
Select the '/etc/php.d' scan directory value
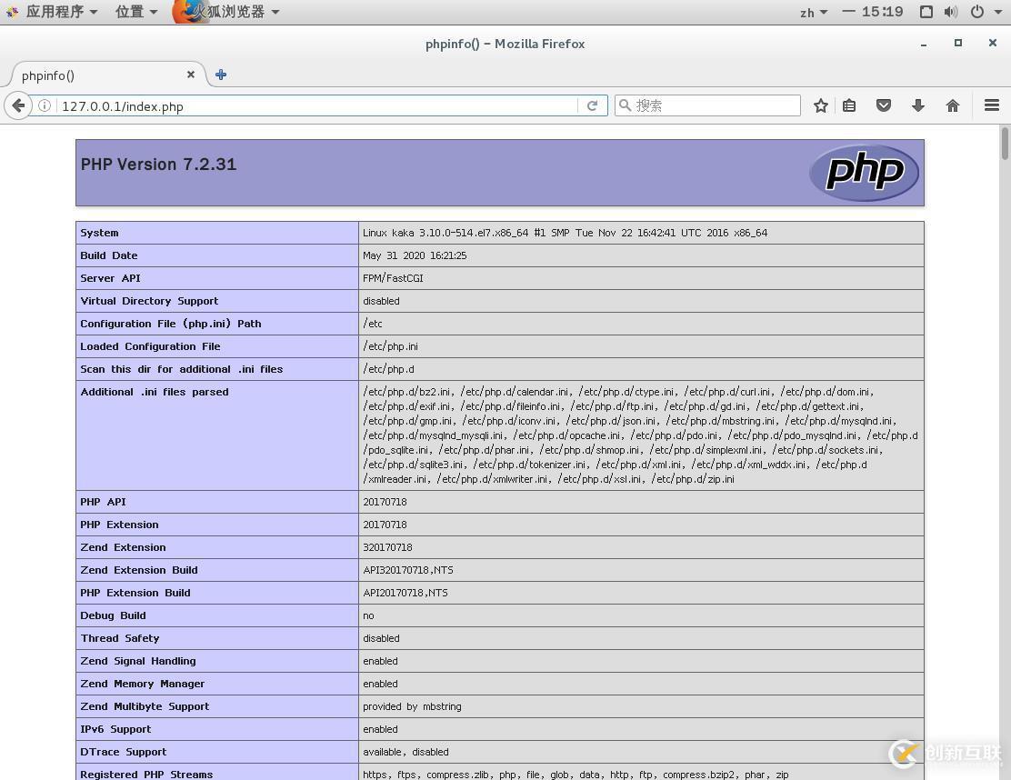pos(388,369)
